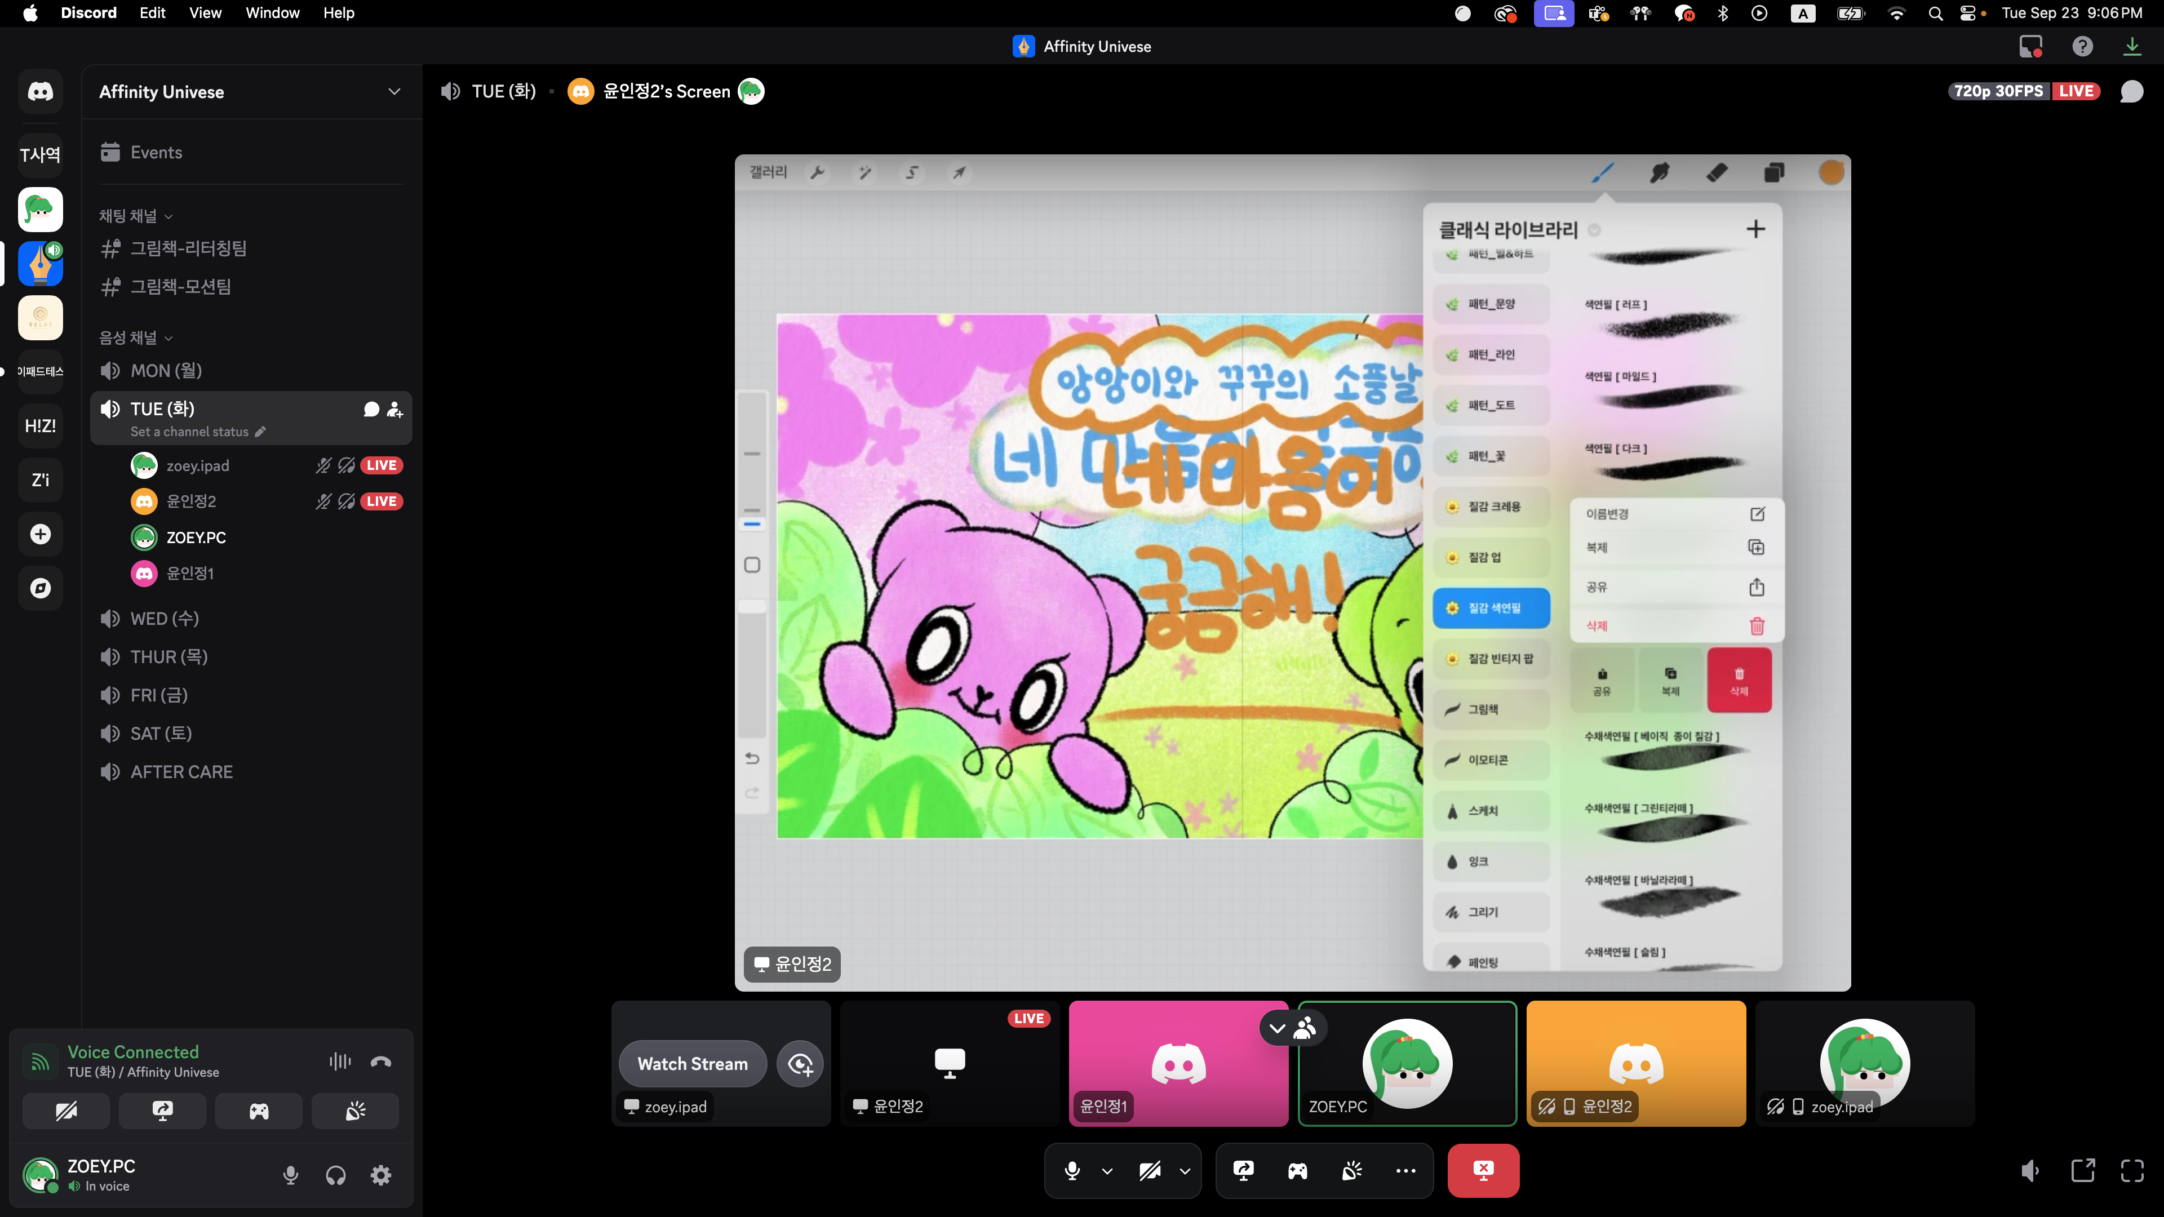
Task: Open microphone input options arrow
Action: pos(1107,1170)
